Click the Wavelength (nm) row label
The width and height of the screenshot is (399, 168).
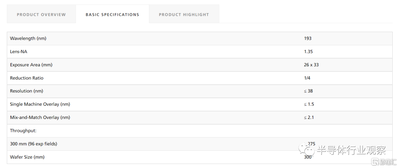(28, 38)
